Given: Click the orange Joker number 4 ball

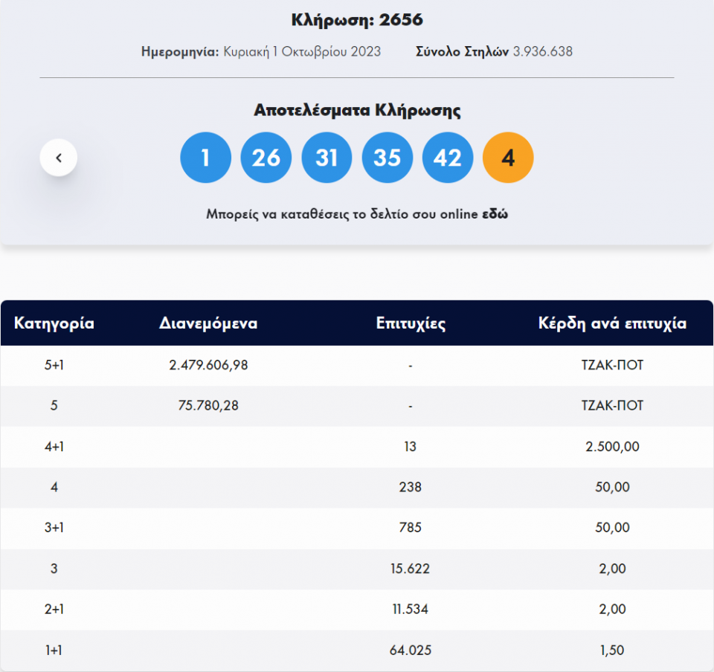Looking at the screenshot, I should click(x=508, y=158).
